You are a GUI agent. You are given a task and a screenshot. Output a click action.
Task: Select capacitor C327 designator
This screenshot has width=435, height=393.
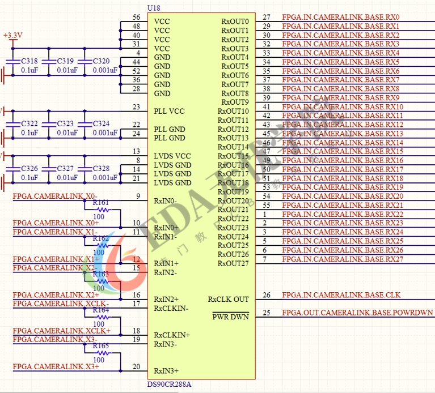click(x=65, y=168)
